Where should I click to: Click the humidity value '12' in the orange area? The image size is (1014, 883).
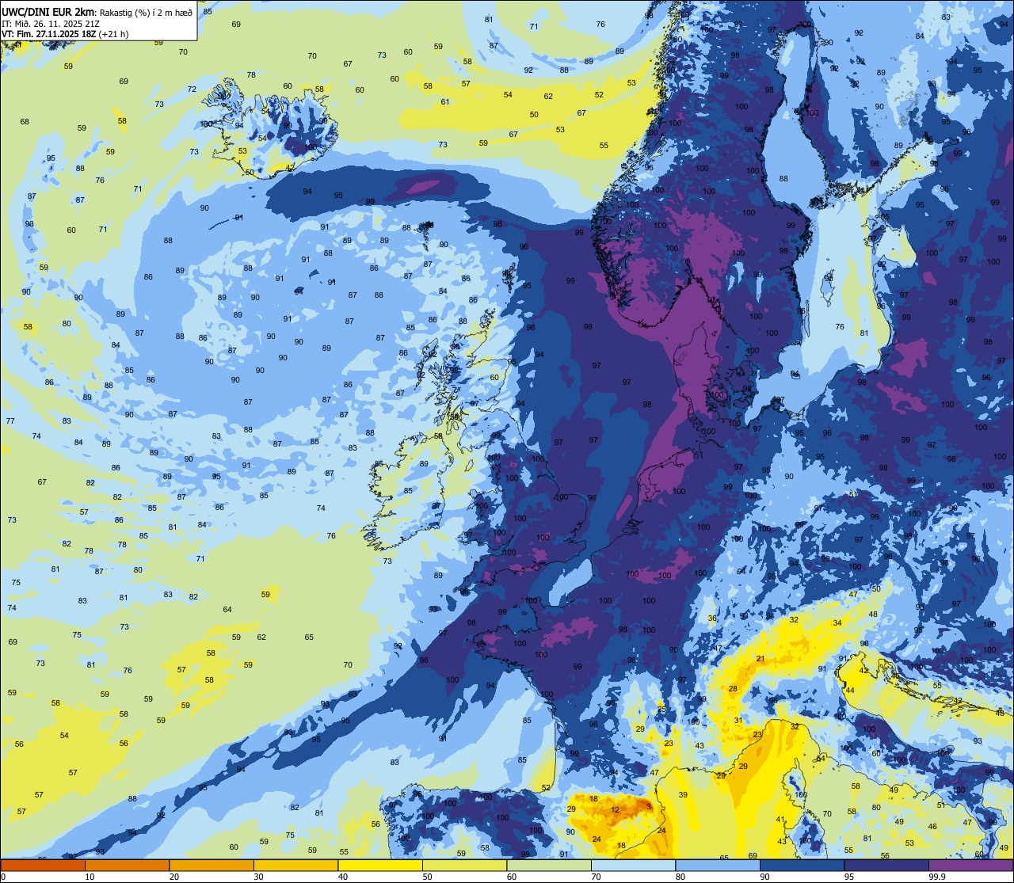[616, 810]
